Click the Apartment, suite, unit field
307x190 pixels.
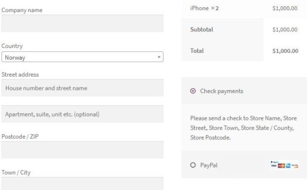82,114
